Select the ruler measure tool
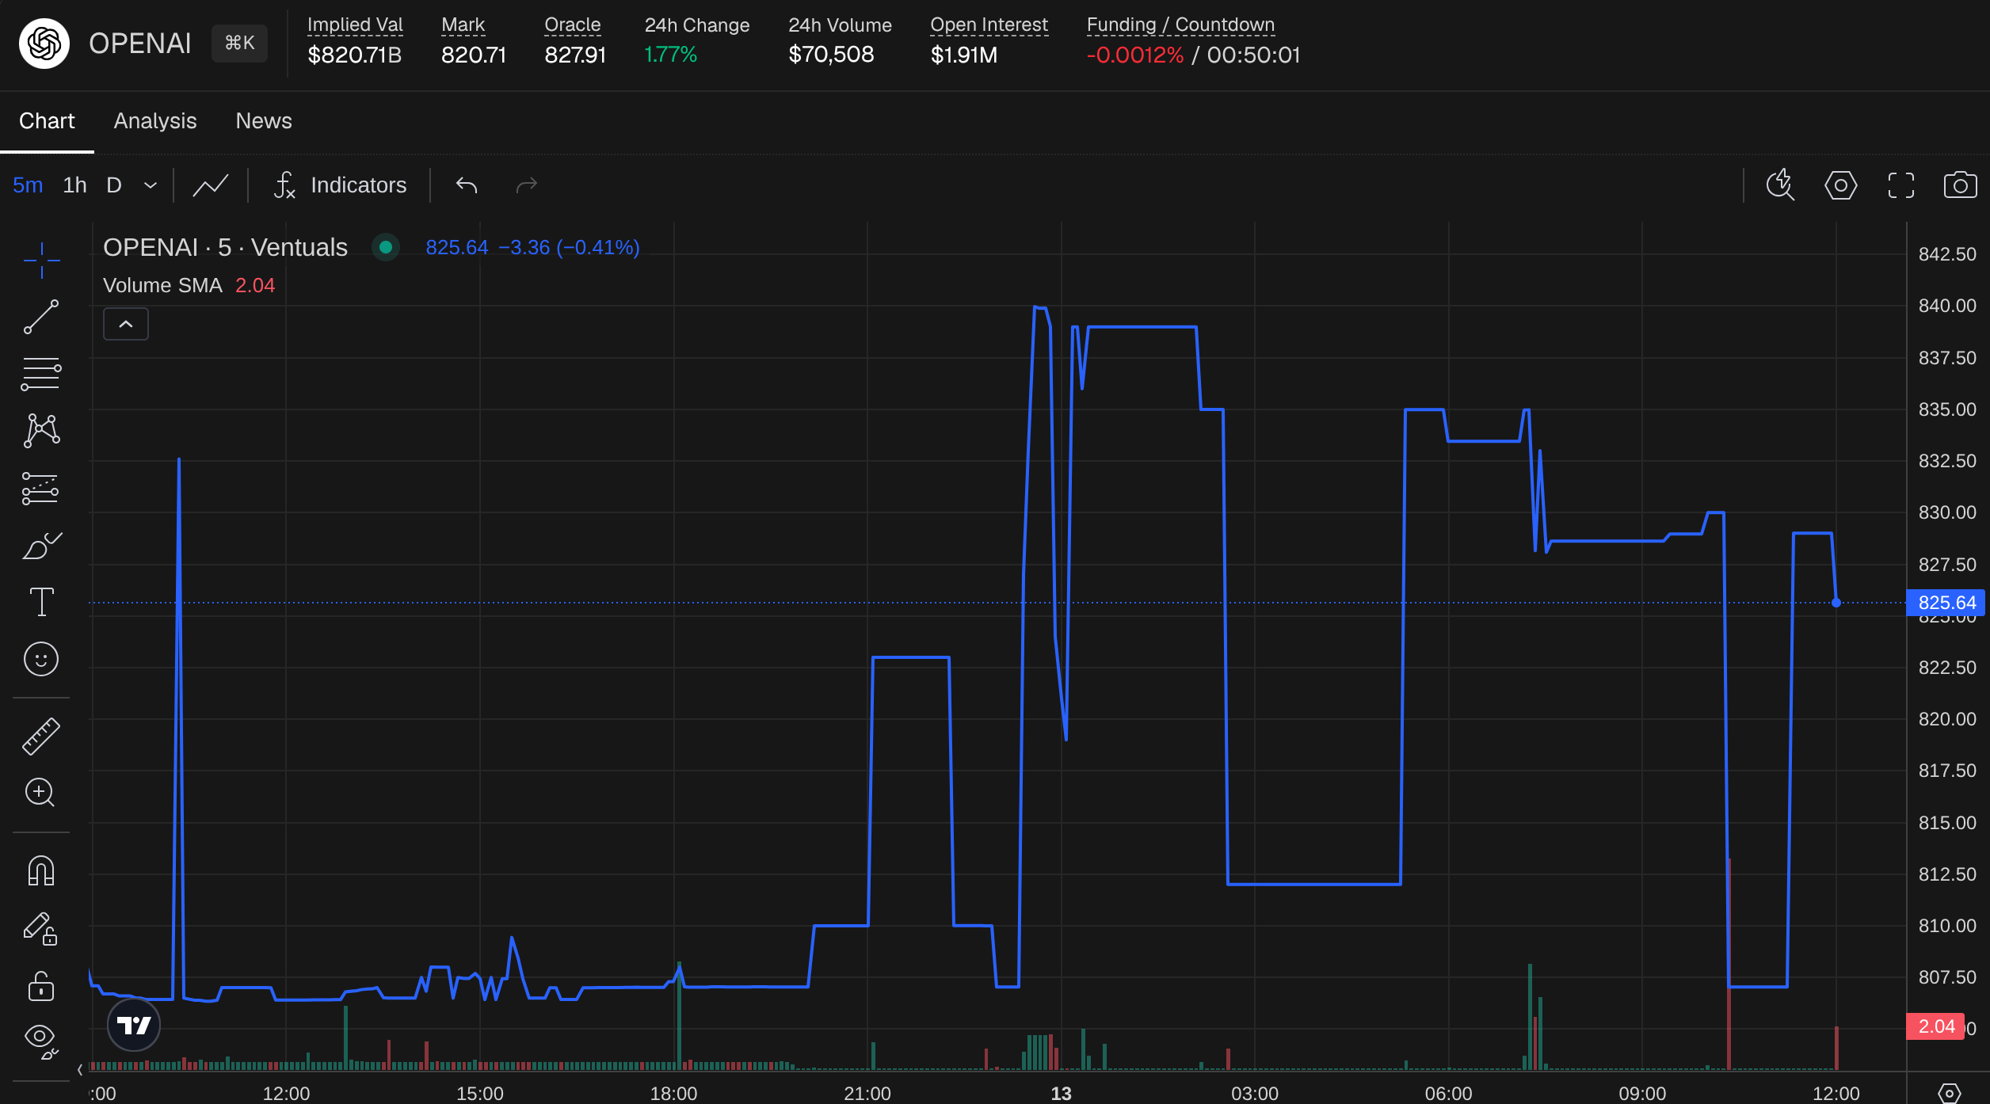 41,737
